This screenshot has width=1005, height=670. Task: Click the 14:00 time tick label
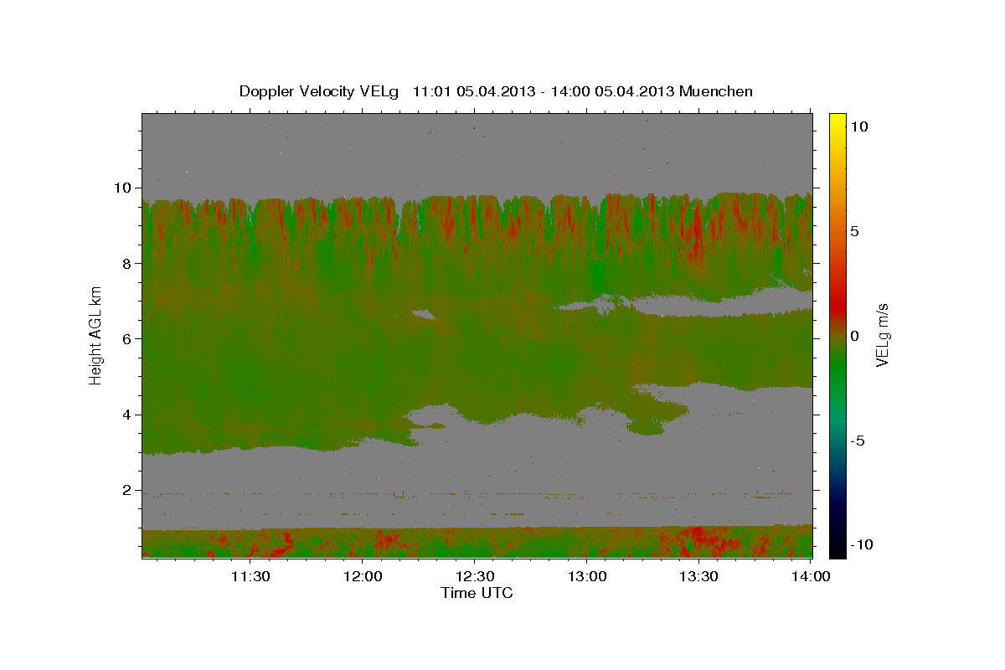[x=811, y=576]
